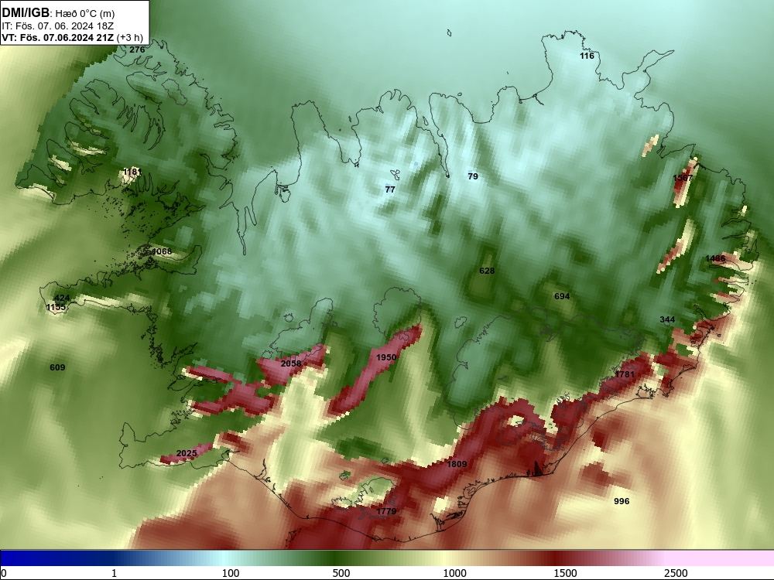Image resolution: width=774 pixels, height=580 pixels.
Task: Click the "VT: Fös. 07.06.2024 21Z" valid time line
Action: point(58,37)
